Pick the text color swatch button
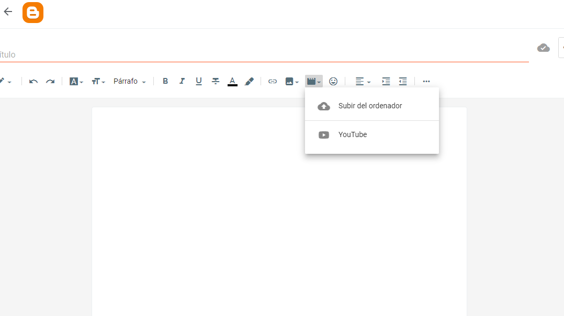The height and width of the screenshot is (316, 564). click(x=232, y=81)
